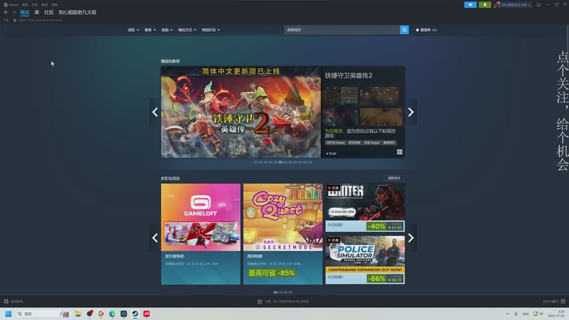Switch to the 社区 tab

point(49,12)
